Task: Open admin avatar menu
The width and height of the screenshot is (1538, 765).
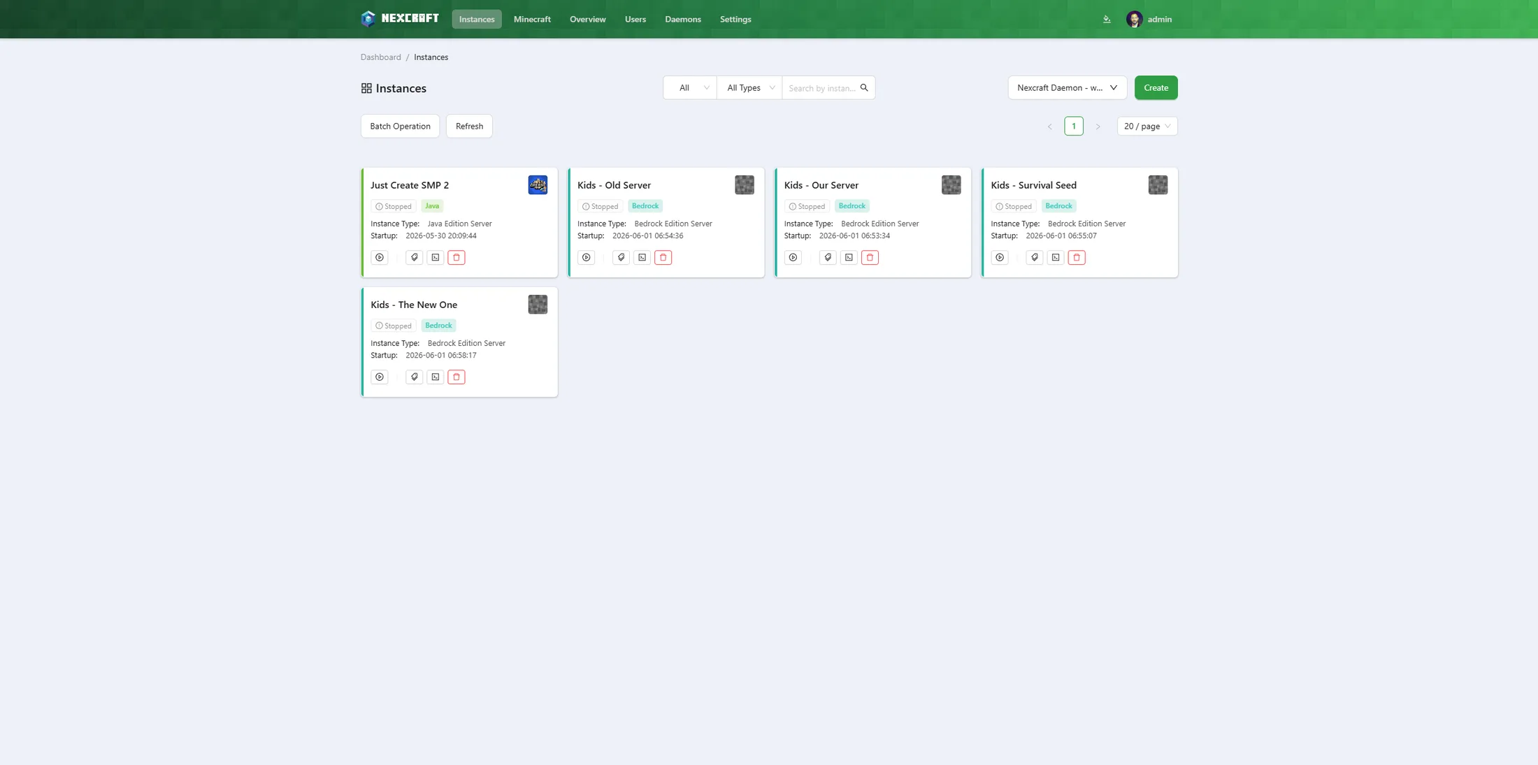Action: coord(1135,19)
